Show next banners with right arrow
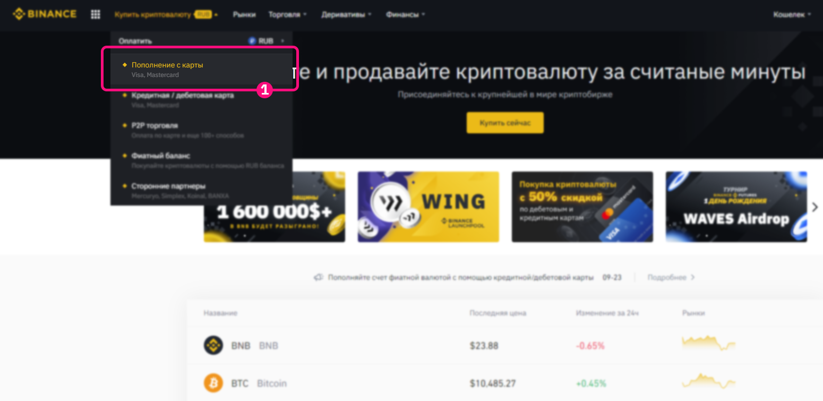The width and height of the screenshot is (823, 401). (x=816, y=207)
